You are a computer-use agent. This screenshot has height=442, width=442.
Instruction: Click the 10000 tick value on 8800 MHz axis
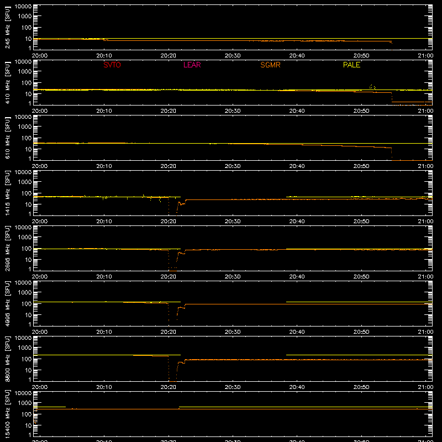coord(23,338)
